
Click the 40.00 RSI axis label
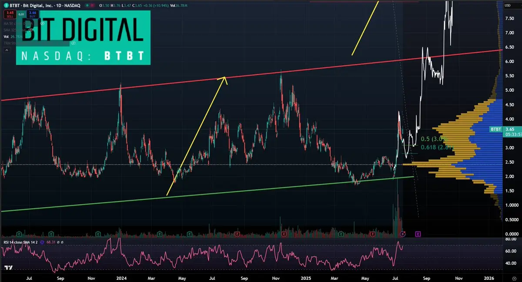(x=511, y=263)
